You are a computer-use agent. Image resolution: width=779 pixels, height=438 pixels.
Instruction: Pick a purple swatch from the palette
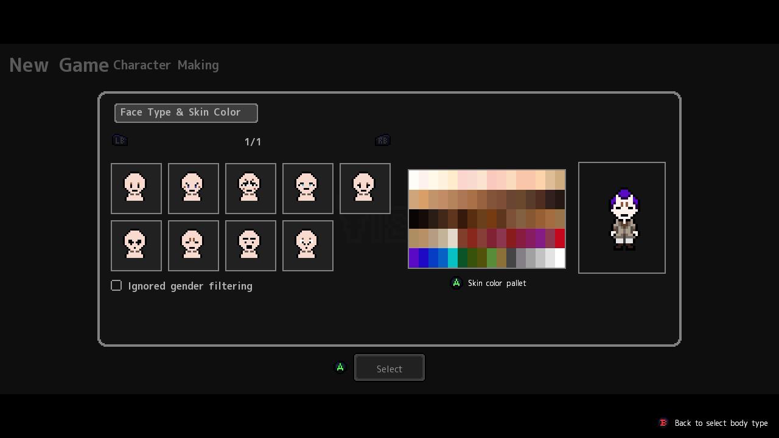[x=540, y=238]
